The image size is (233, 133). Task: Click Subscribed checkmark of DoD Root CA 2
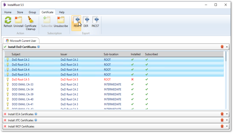pyautogui.click(x=147, y=59)
